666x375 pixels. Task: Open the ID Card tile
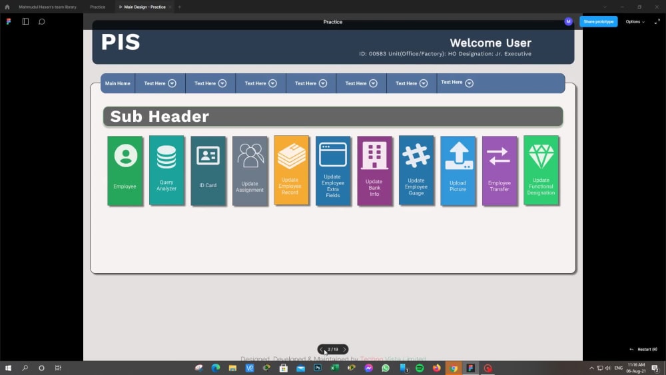click(208, 171)
